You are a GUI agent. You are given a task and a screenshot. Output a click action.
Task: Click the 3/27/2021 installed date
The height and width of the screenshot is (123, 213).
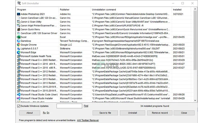click(x=178, y=14)
